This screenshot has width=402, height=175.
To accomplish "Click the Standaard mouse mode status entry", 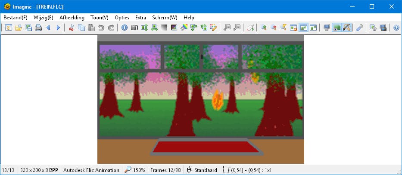I will tap(202, 170).
